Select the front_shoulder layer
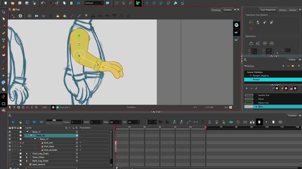The width and height of the screenshot is (302, 169). pyautogui.click(x=50, y=150)
